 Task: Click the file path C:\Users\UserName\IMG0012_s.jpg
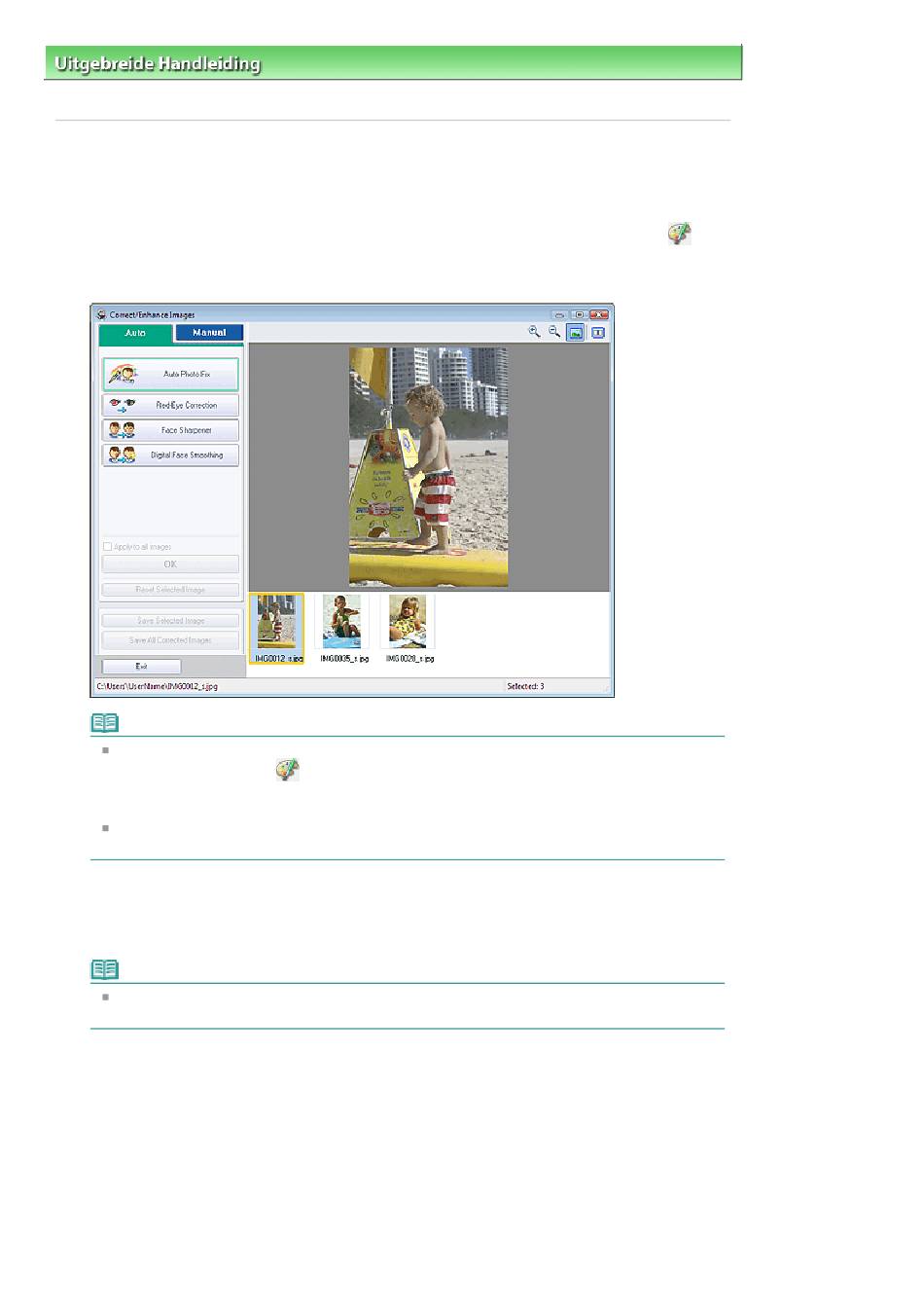coord(157,686)
